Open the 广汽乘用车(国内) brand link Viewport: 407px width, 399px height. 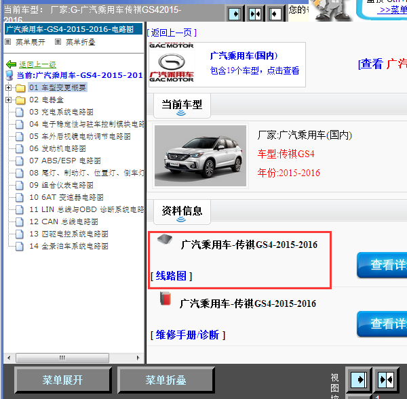coord(244,56)
